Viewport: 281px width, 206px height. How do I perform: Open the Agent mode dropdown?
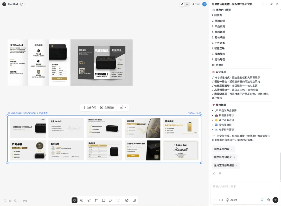pos(233,200)
